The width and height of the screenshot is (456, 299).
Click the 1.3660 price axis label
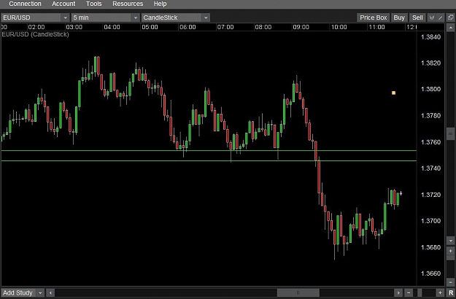pos(430,273)
